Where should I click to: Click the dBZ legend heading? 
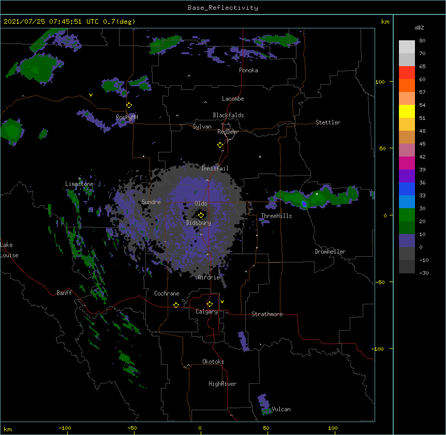click(419, 27)
